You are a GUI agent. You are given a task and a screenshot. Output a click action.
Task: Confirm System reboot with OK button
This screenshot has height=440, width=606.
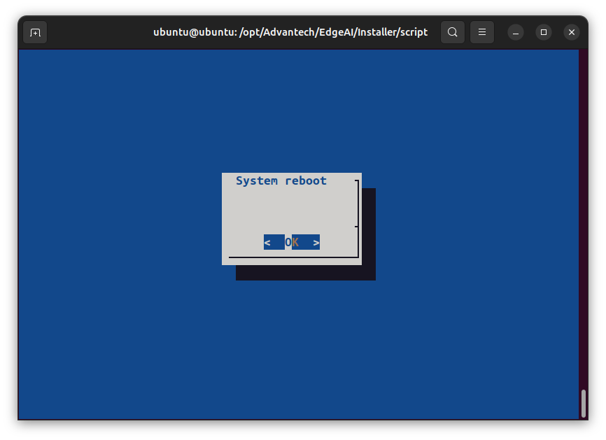pos(292,242)
